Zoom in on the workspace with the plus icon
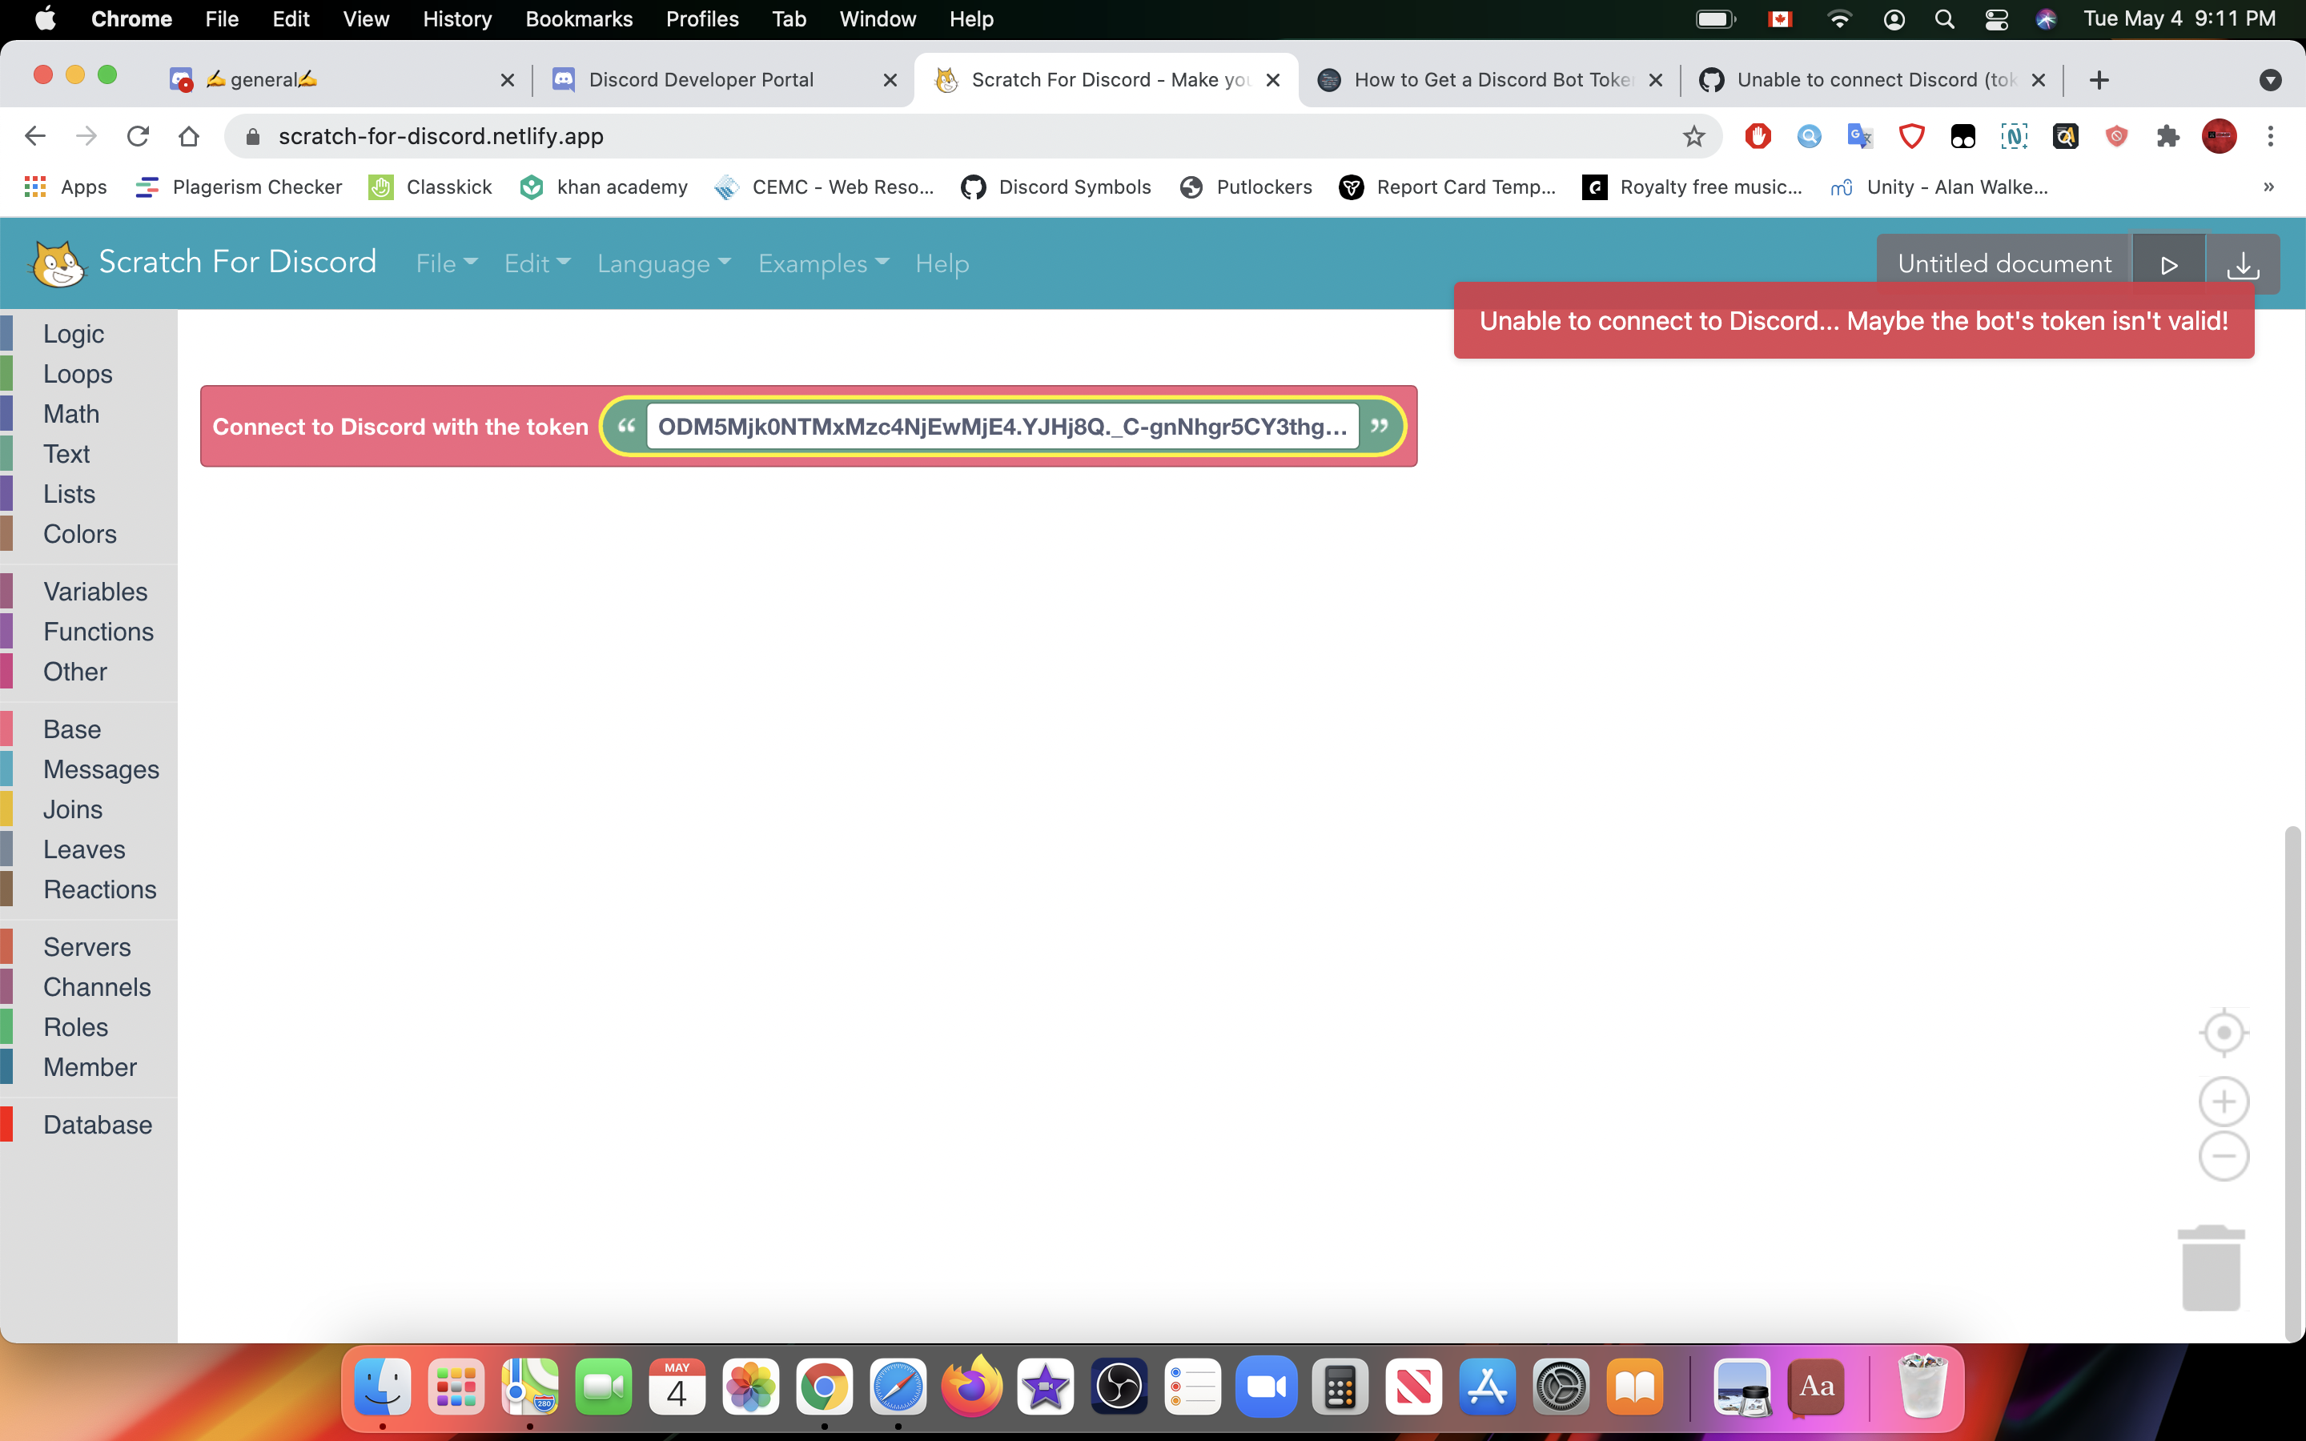The height and width of the screenshot is (1441, 2306). pos(2224,1101)
